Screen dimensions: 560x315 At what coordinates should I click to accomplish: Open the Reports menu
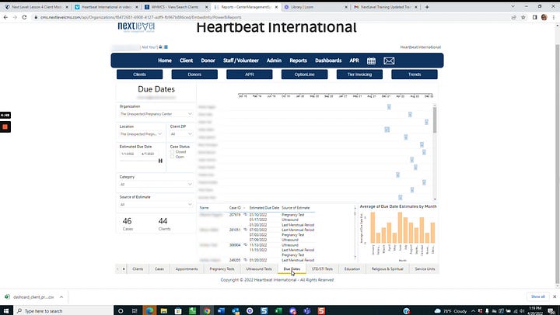[x=298, y=61]
